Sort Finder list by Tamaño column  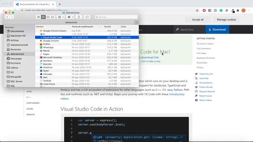[107, 26]
